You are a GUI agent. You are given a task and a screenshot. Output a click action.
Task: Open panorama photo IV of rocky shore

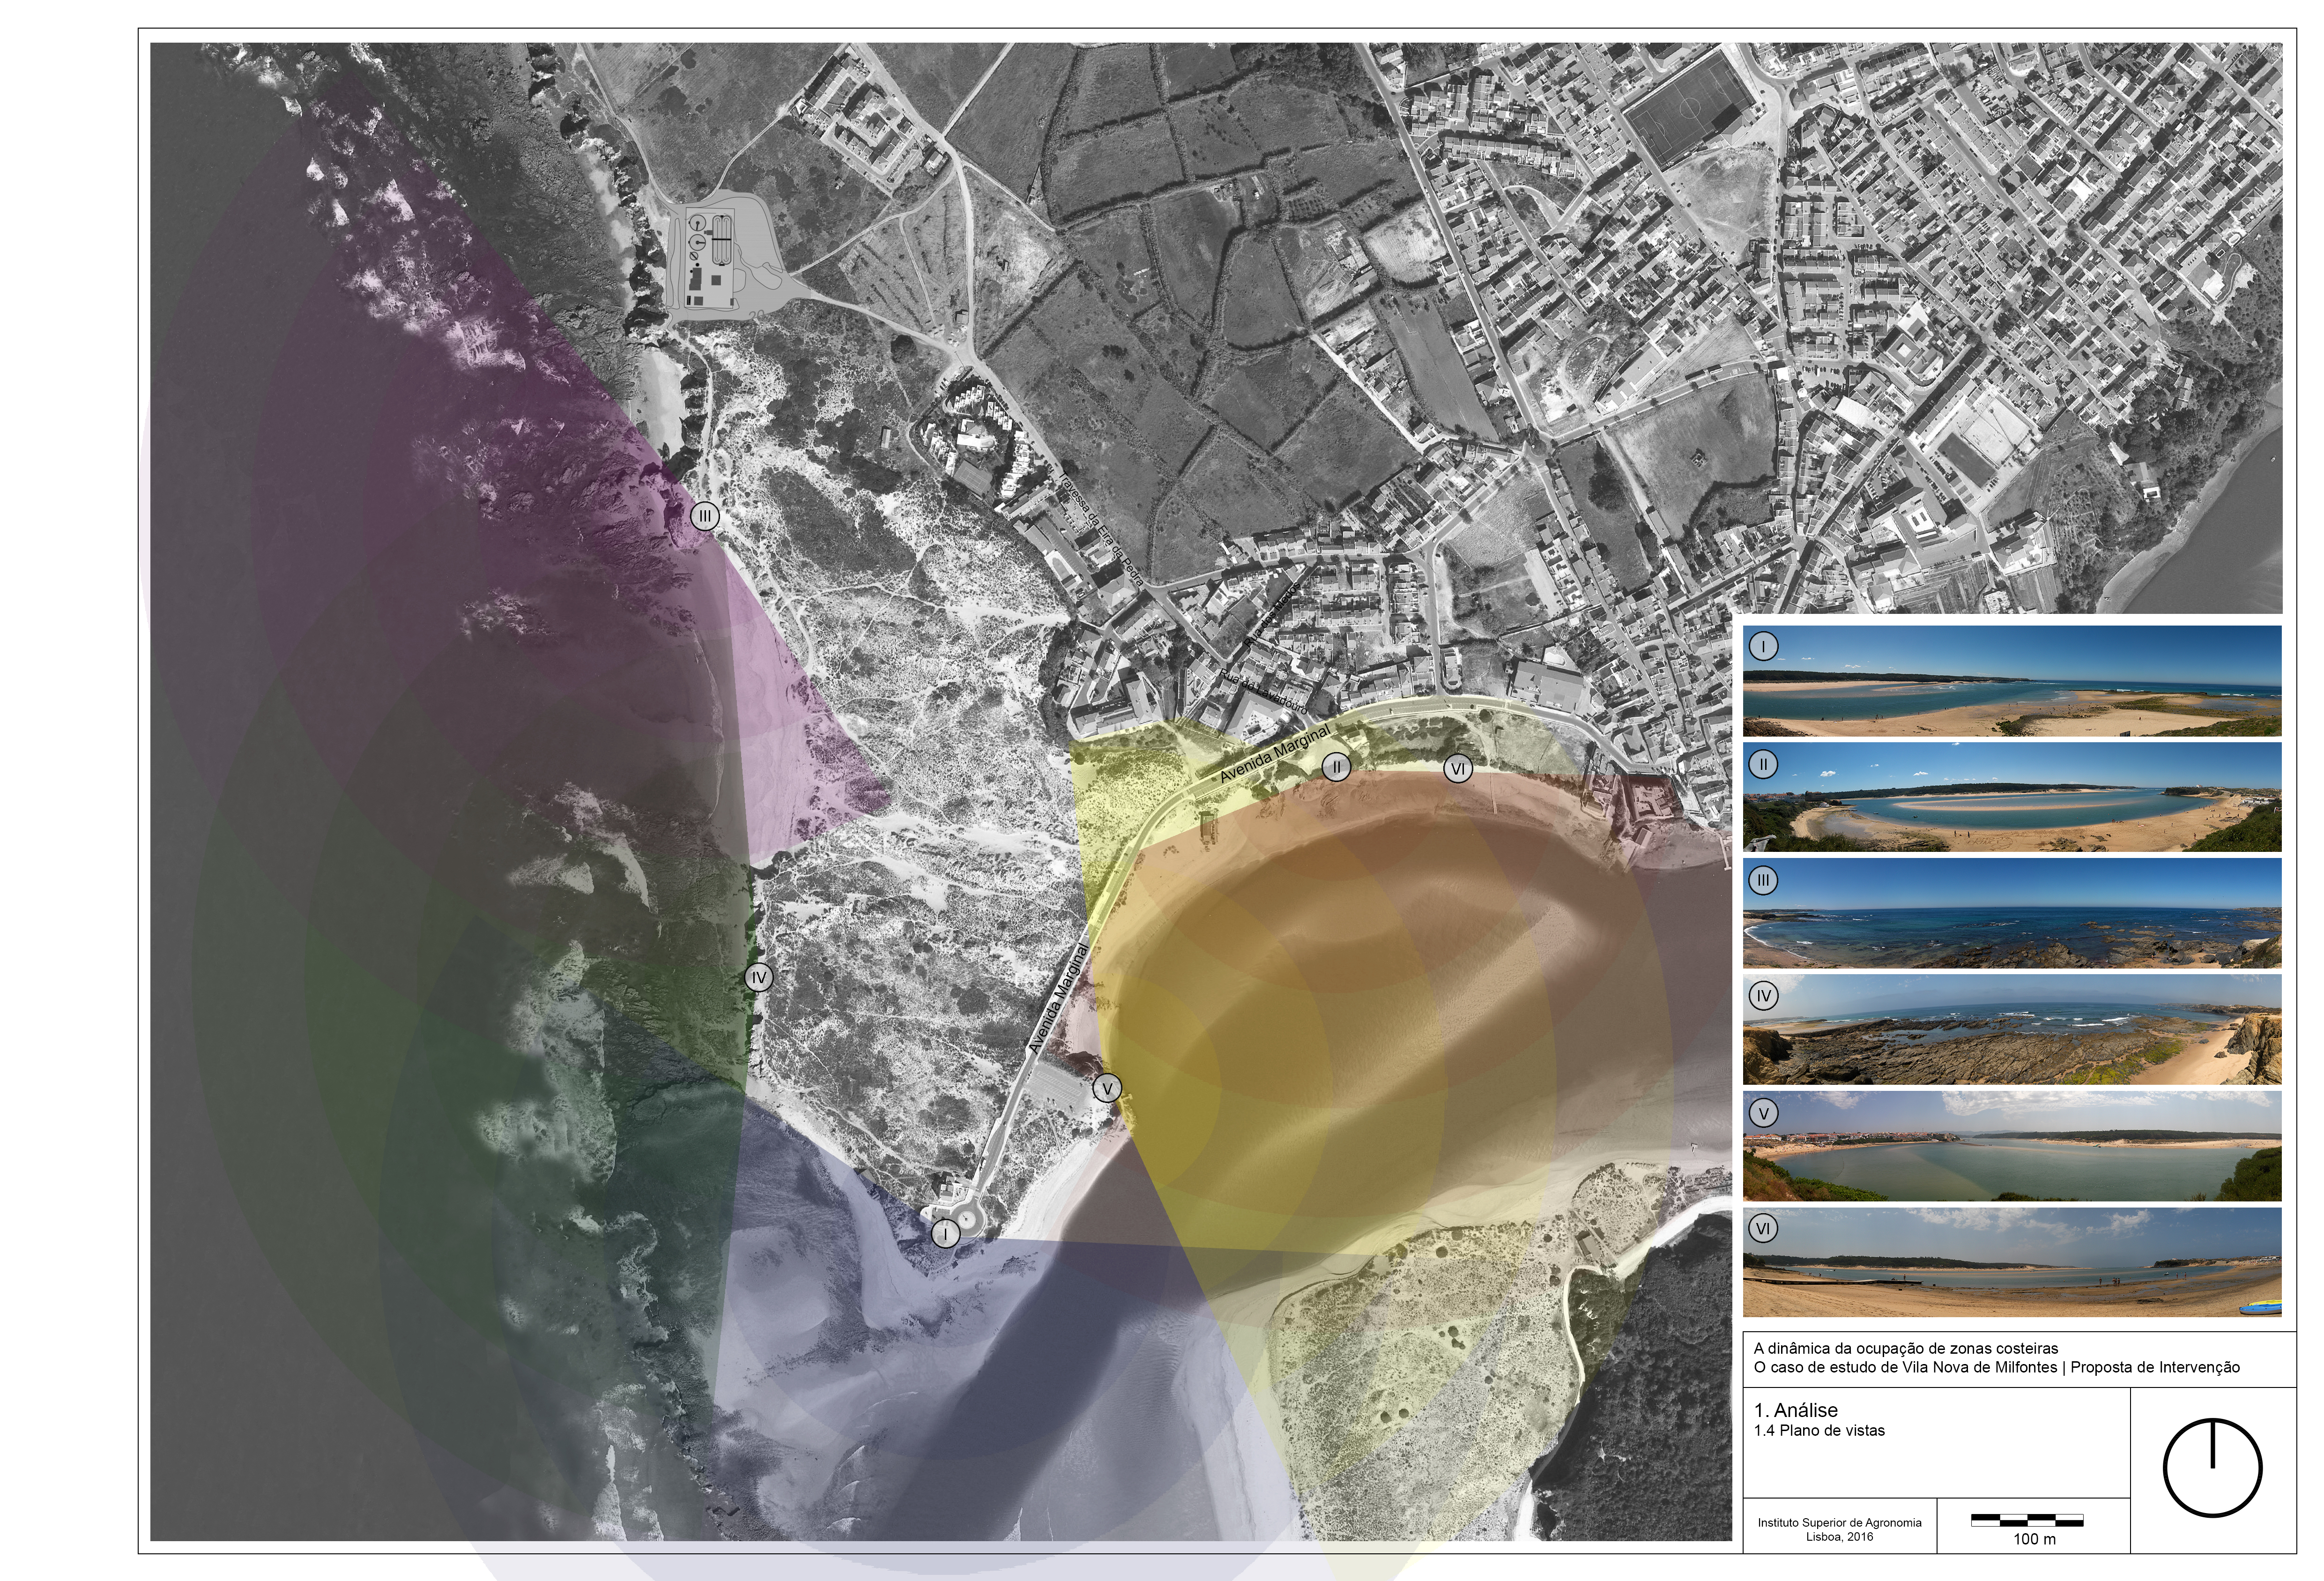click(2012, 1029)
